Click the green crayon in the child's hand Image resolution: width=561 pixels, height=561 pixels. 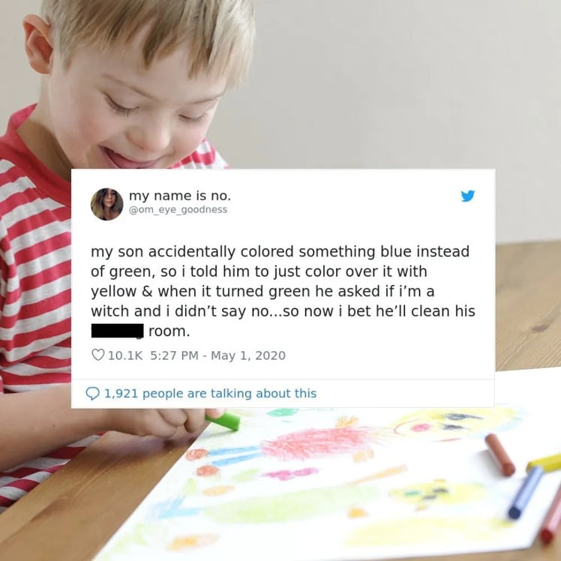tap(223, 421)
